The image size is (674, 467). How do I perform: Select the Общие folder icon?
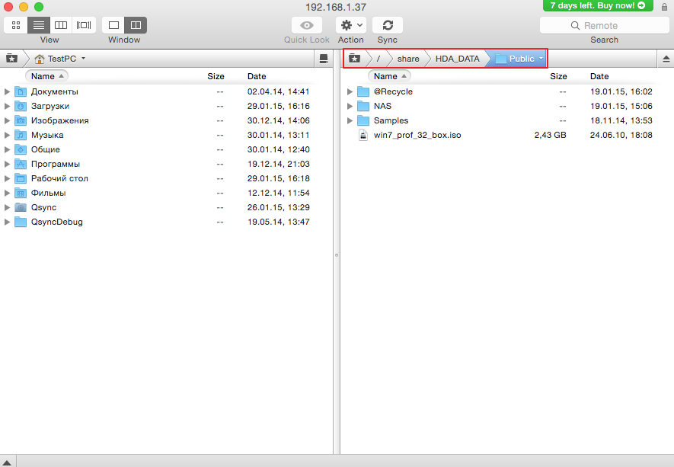coord(21,149)
